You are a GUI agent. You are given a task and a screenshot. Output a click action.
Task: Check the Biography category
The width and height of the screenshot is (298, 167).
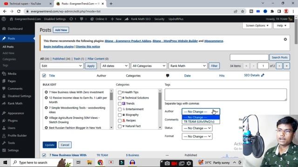point(120,115)
